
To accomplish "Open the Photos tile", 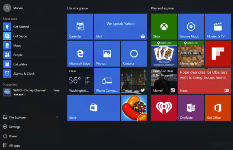I will pos(107,54).
